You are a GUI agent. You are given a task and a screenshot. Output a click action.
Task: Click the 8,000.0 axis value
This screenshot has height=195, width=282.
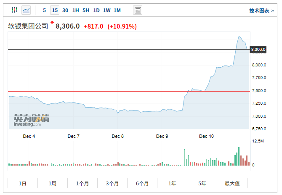click(259, 65)
